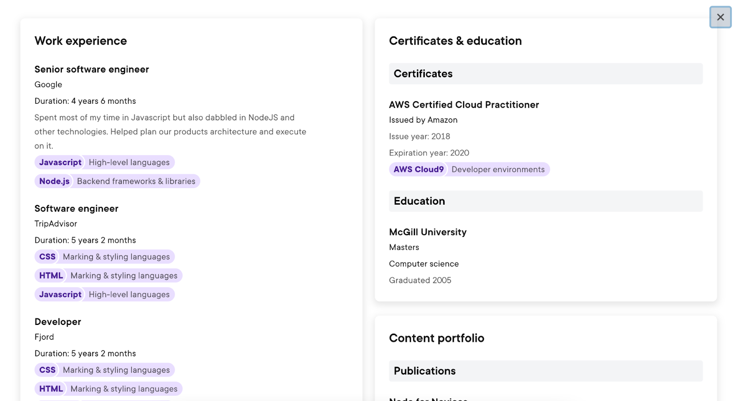Screen dimensions: 738x401
Task: Click the 'Certificates' section header
Action: click(546, 74)
